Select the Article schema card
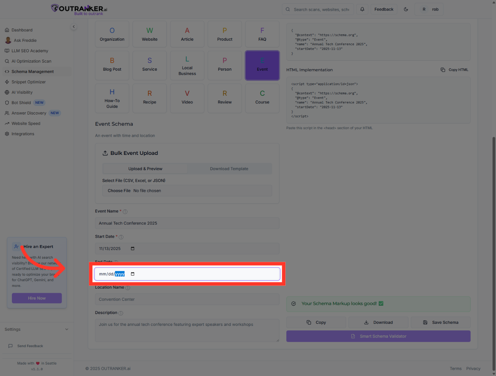The height and width of the screenshot is (376, 496). pos(187,34)
